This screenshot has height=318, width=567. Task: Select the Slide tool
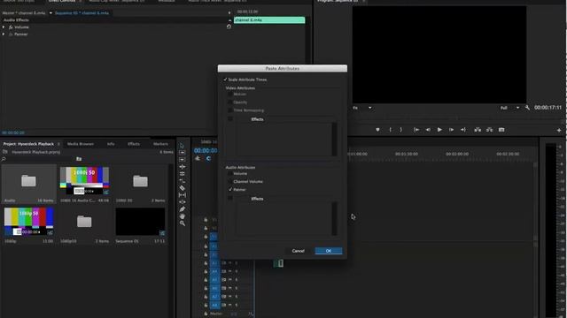[x=183, y=202]
